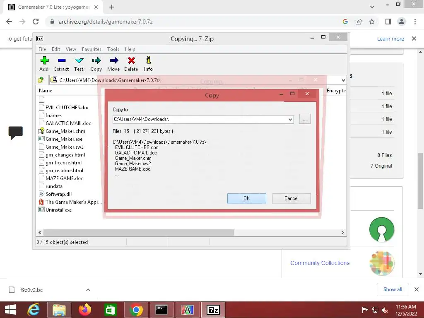Click the Chrome address bar URL
The height and width of the screenshot is (318, 424).
tap(106, 22)
